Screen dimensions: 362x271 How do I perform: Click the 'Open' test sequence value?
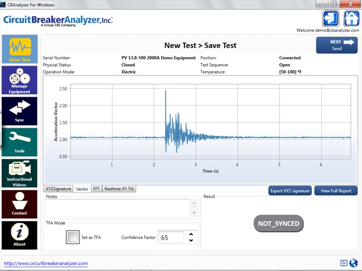pyautogui.click(x=285, y=65)
